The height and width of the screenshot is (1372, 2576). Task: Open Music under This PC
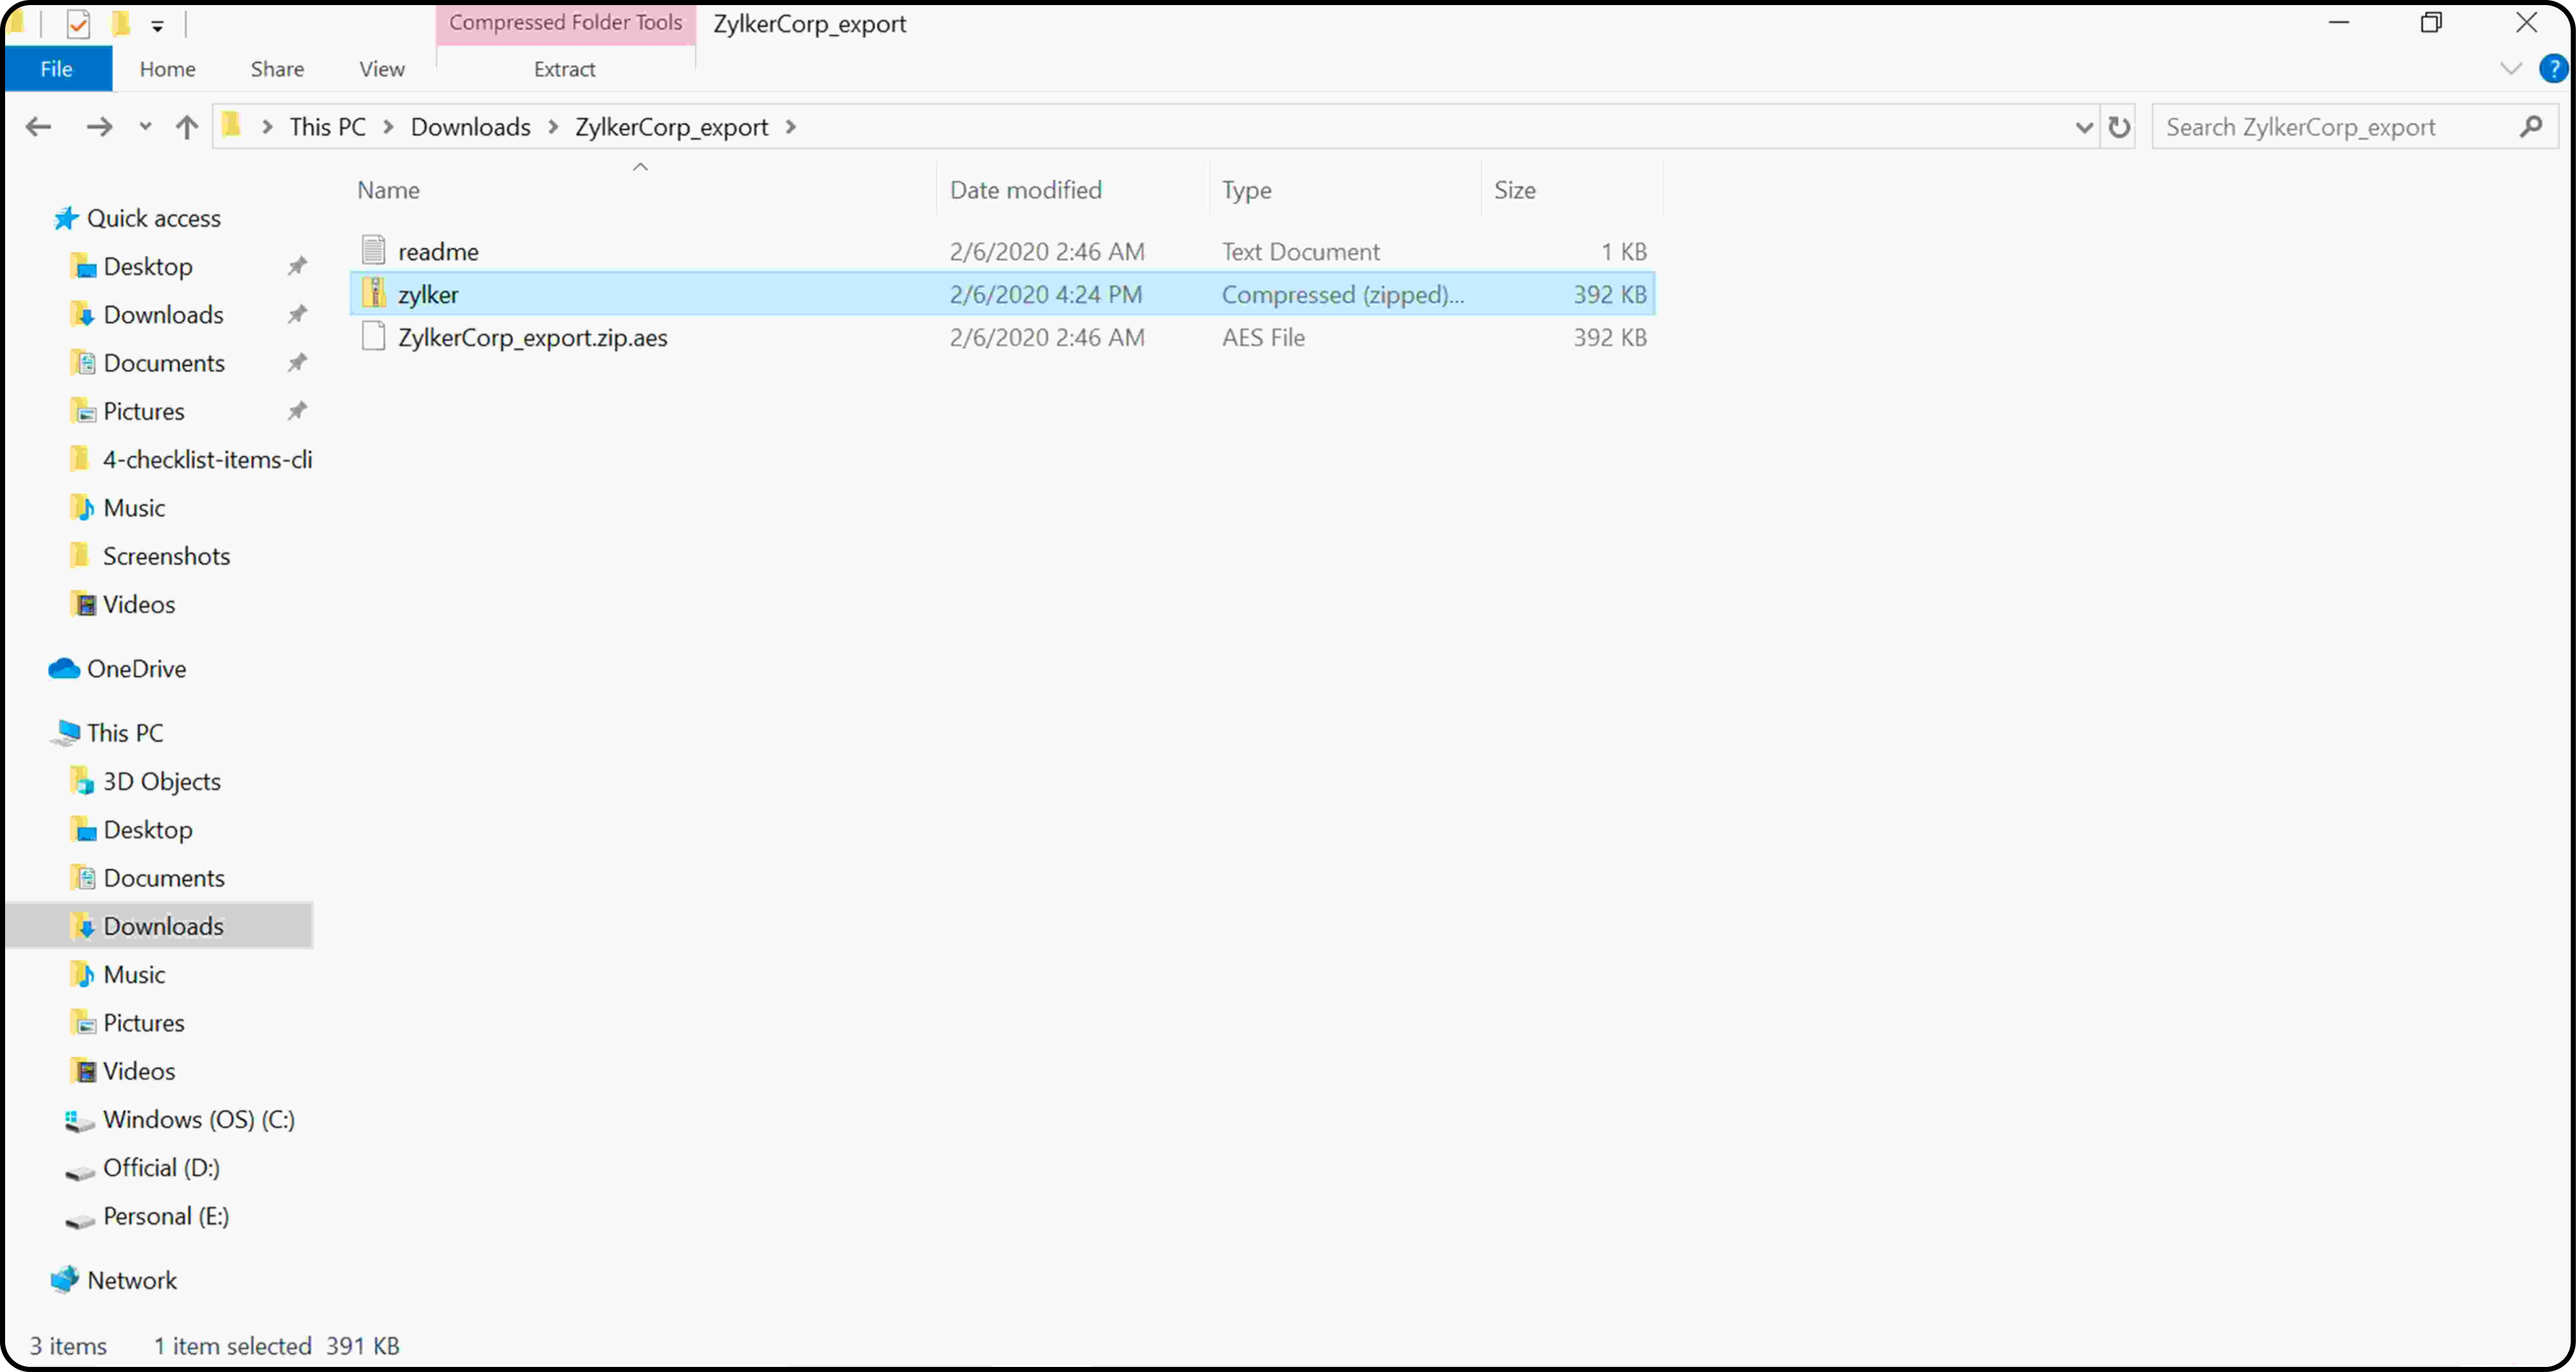[133, 974]
